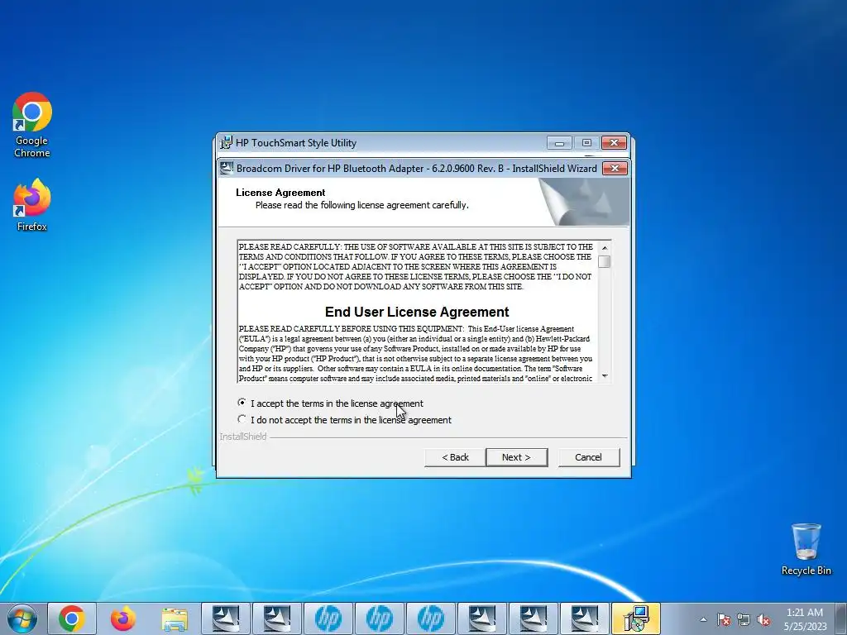Click the "InstallShield" label
Viewport: 847px width, 635px height.
pos(243,437)
